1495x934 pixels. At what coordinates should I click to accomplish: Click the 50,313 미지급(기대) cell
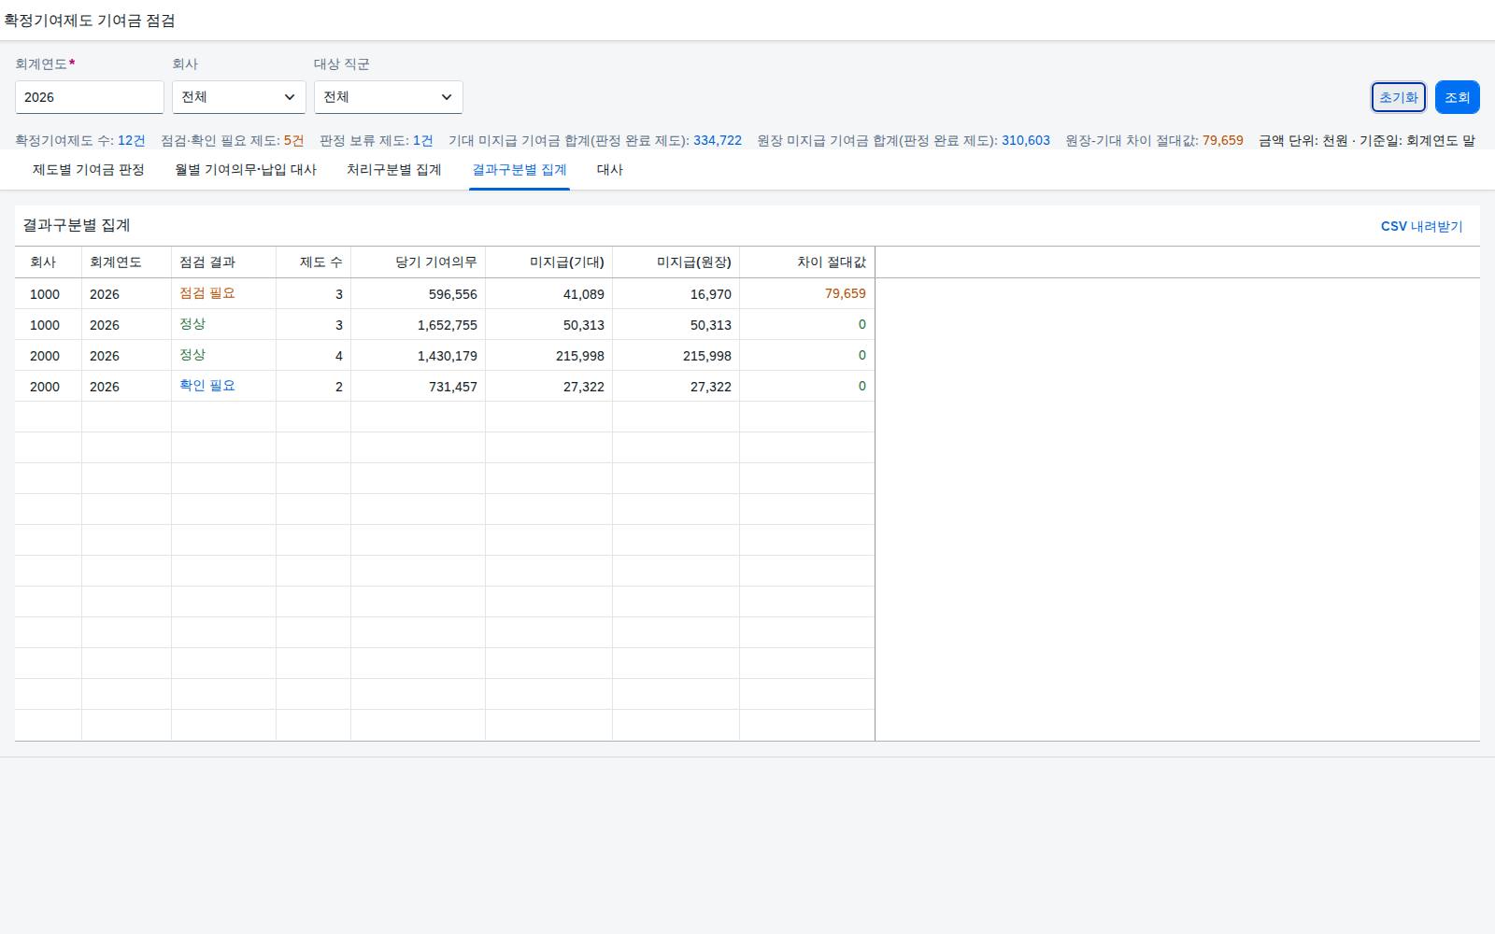pyautogui.click(x=549, y=324)
